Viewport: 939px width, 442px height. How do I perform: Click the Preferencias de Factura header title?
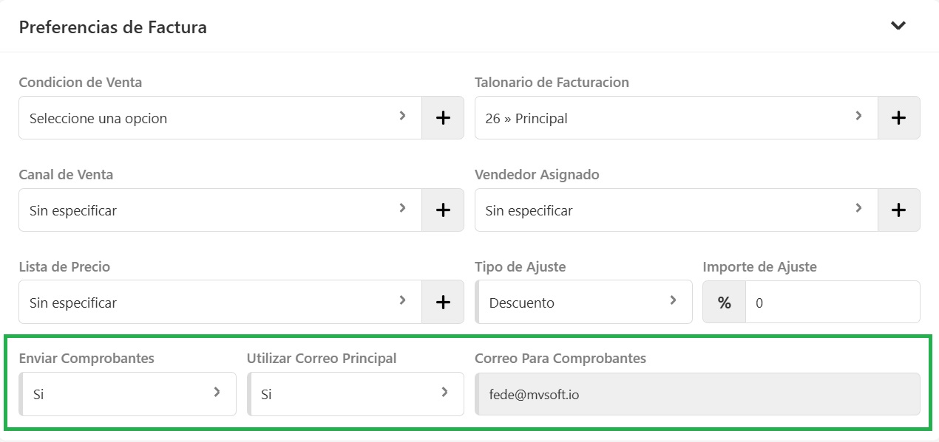pyautogui.click(x=112, y=27)
